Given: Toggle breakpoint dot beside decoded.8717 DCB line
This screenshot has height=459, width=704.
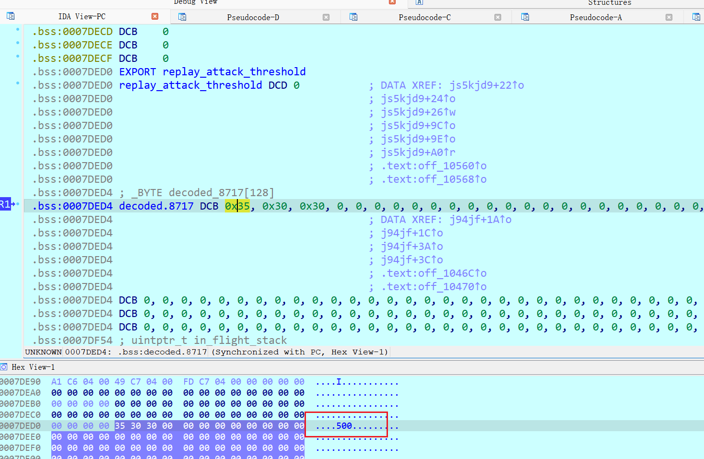Looking at the screenshot, I should [x=18, y=204].
